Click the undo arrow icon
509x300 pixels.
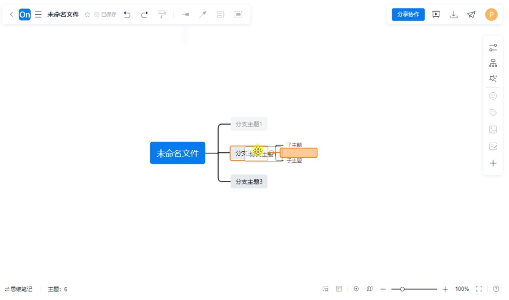(127, 15)
